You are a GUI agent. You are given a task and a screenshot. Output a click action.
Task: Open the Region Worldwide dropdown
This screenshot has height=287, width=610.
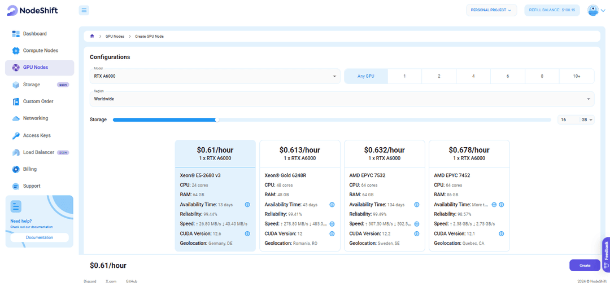point(342,99)
